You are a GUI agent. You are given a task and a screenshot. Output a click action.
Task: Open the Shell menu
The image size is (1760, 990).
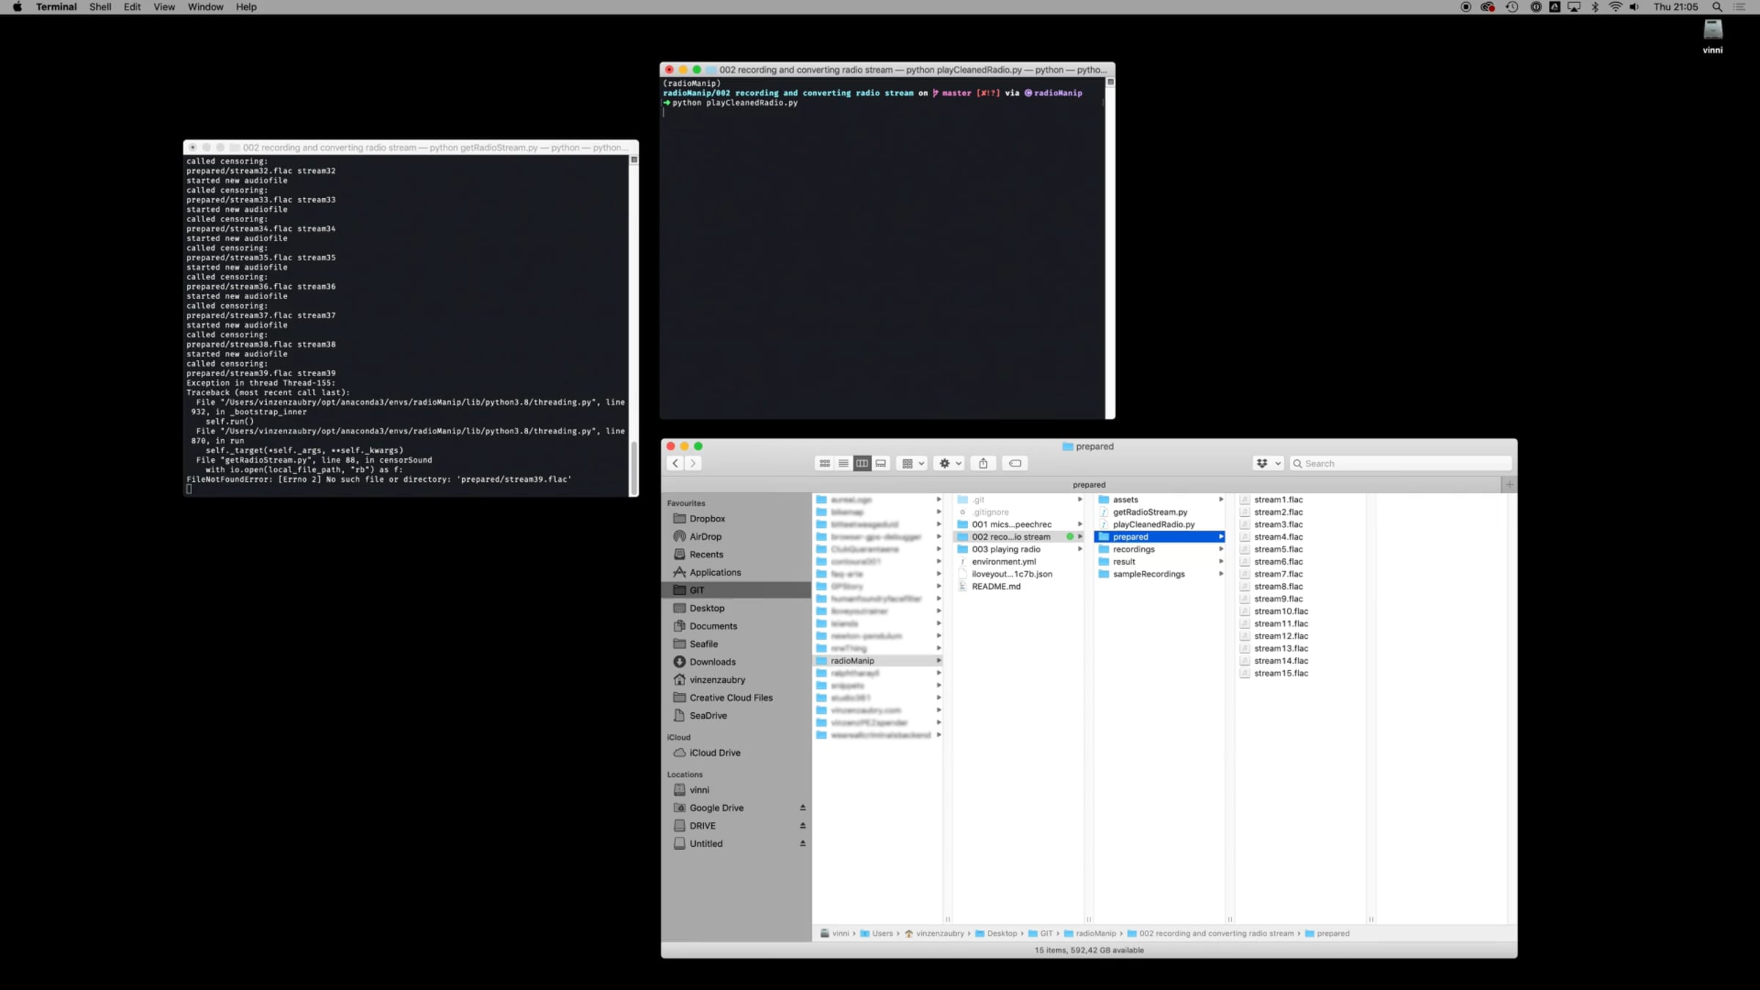pos(100,7)
